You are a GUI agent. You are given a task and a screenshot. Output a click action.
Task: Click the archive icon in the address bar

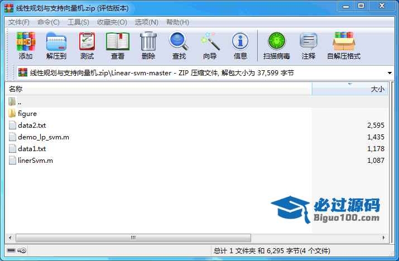point(23,72)
